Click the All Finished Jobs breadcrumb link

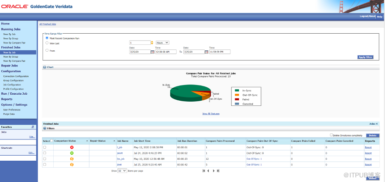point(48,24)
